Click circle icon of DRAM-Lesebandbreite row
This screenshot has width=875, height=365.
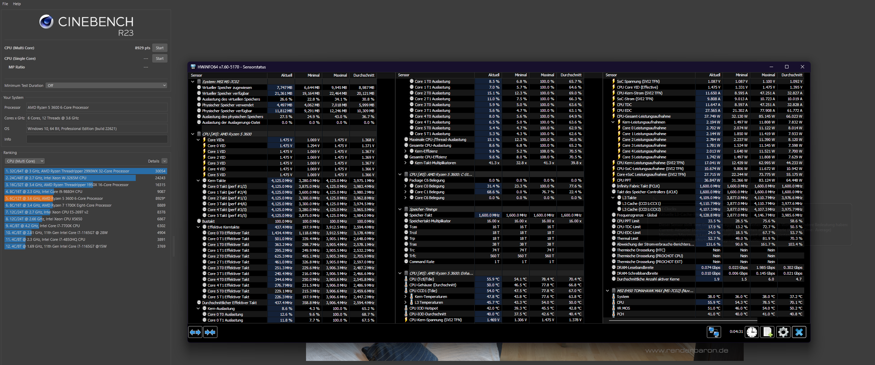(613, 268)
